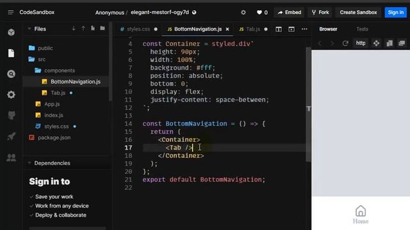
Task: Open preferences gear in the top bar
Action: (x=243, y=12)
